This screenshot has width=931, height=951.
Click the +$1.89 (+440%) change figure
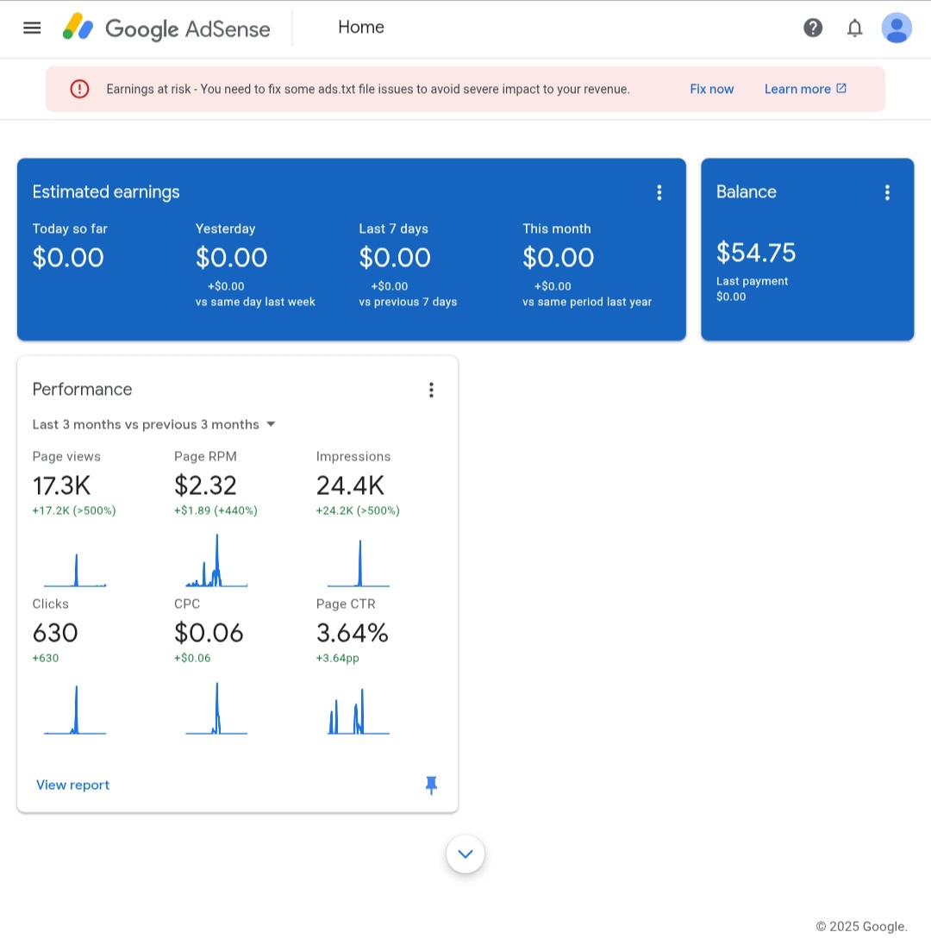pos(216,510)
